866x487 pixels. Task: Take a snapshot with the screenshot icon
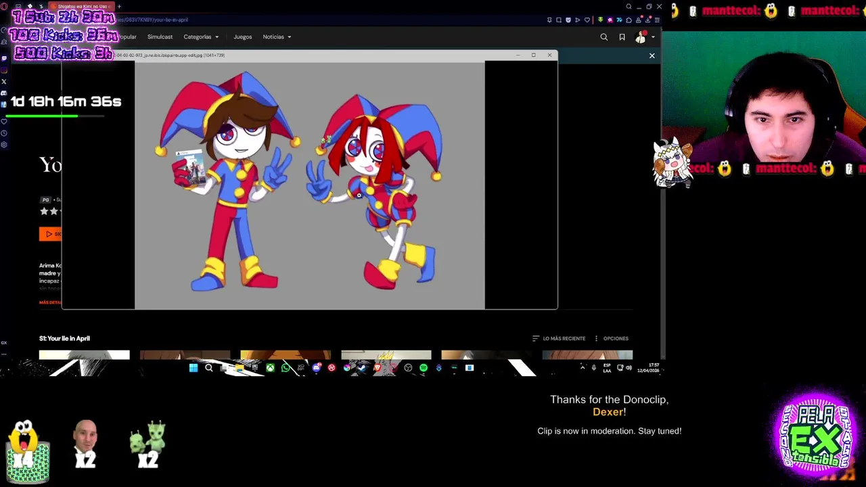[559, 20]
